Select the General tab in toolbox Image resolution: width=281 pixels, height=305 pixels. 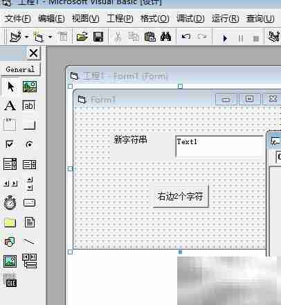[x=20, y=69]
